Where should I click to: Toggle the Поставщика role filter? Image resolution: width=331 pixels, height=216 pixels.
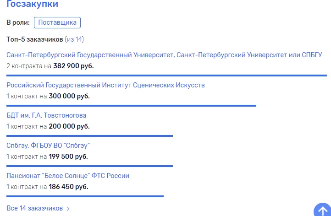click(57, 22)
